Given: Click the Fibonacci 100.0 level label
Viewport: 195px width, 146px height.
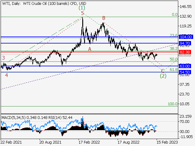Looking at the screenshot, I should point(173,104).
